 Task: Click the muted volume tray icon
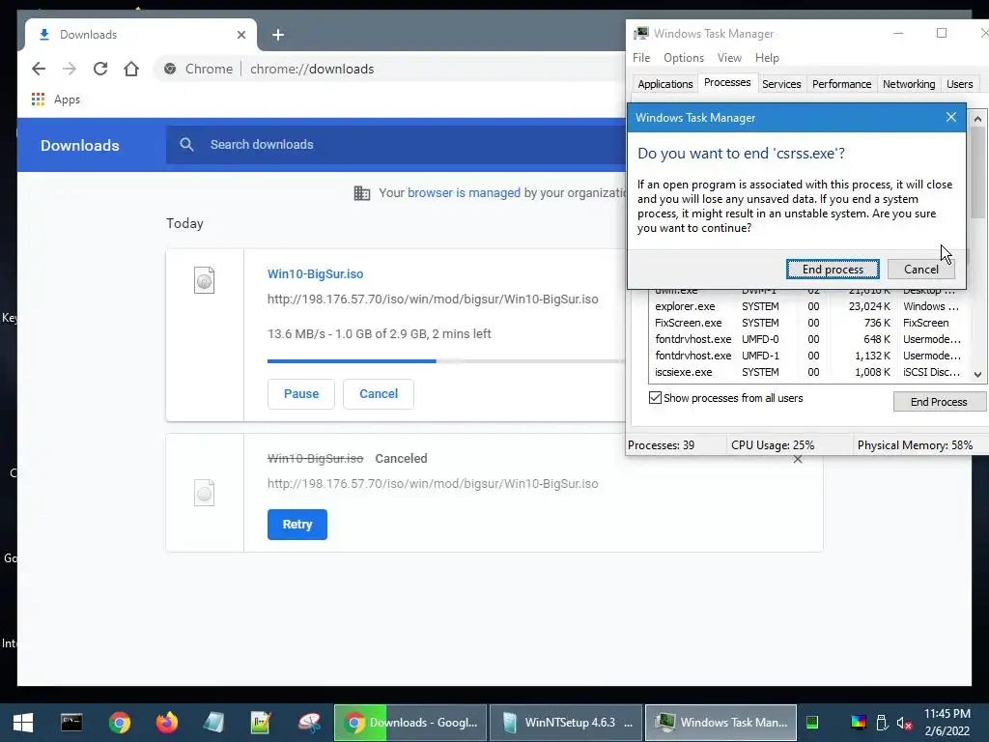904,723
